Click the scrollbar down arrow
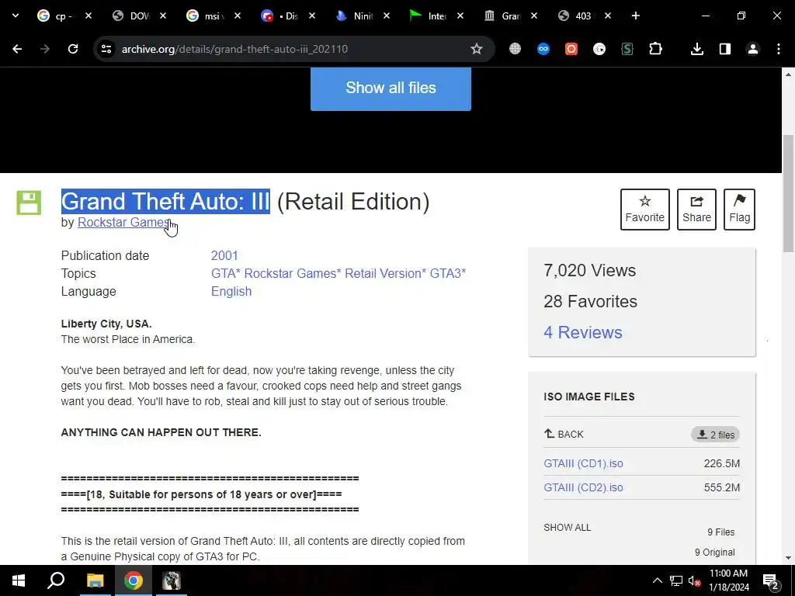Screen dimensions: 795x596 788,558
